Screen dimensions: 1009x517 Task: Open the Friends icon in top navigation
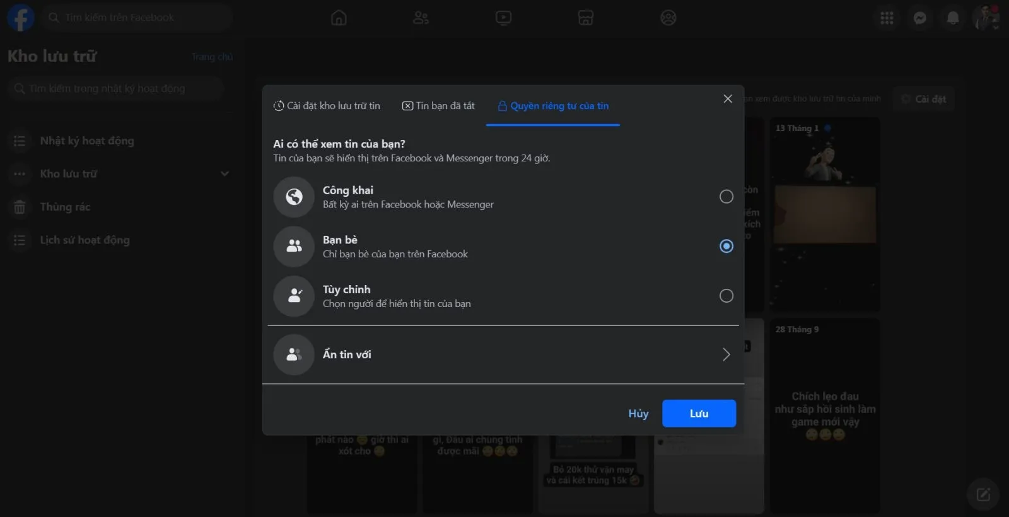coord(421,18)
